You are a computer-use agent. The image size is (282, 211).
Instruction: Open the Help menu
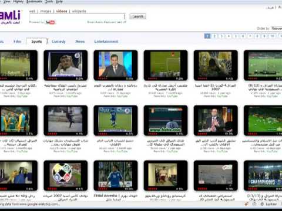(x=59, y=2)
